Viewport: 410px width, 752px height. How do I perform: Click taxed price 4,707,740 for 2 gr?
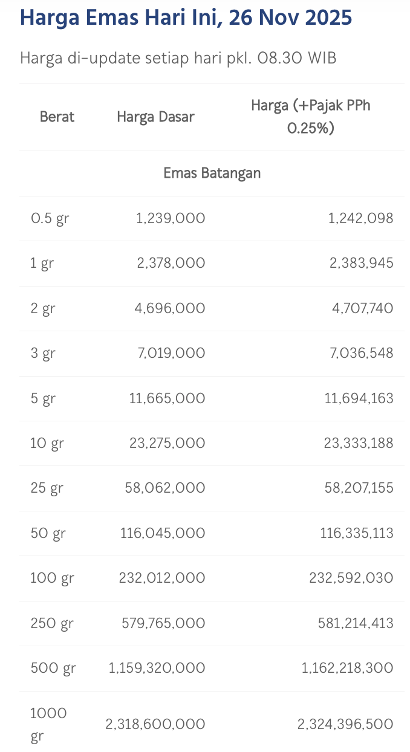[x=361, y=308]
